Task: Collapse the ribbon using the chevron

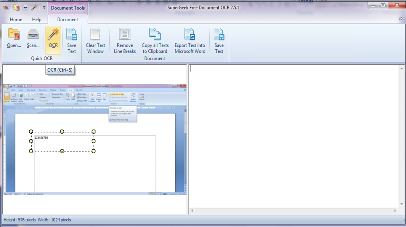Action: click(401, 18)
